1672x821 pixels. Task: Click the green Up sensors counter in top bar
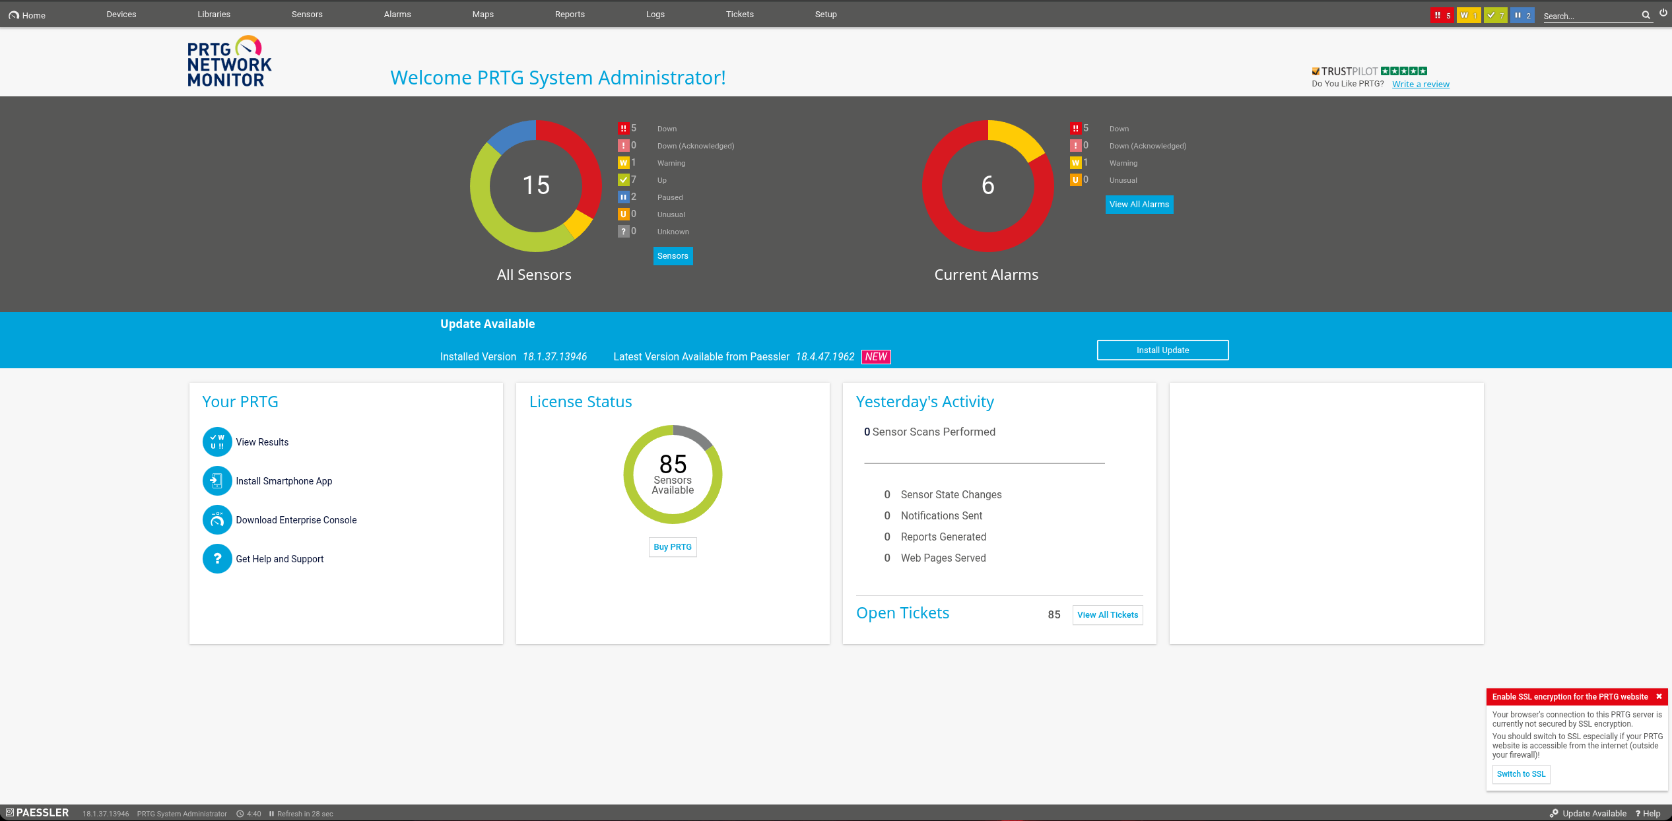point(1496,15)
